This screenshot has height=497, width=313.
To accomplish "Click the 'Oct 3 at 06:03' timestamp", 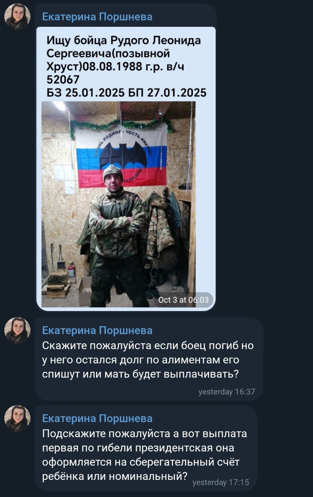I will (183, 300).
